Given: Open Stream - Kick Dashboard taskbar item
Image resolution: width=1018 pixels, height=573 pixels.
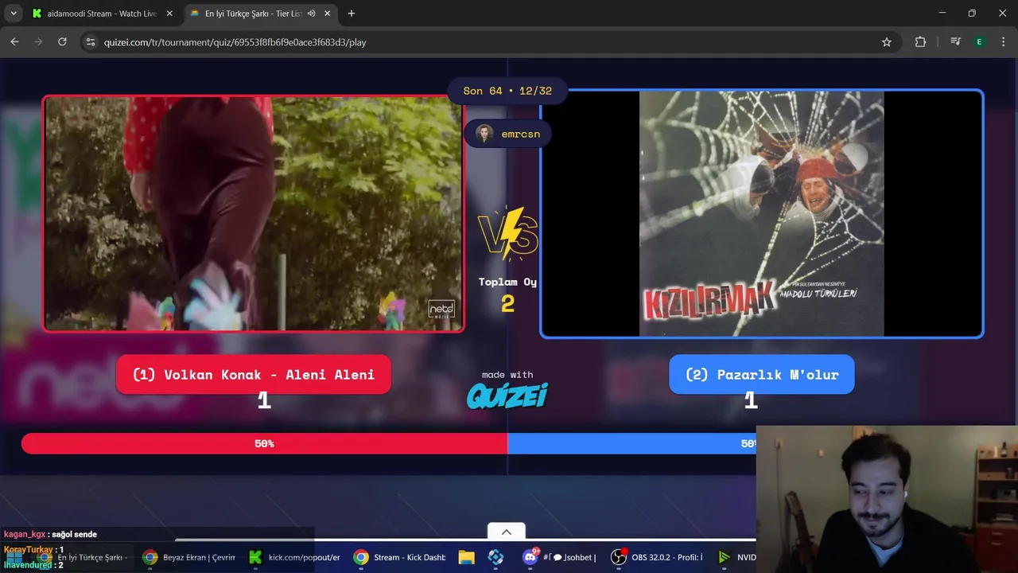Looking at the screenshot, I should click(x=399, y=557).
